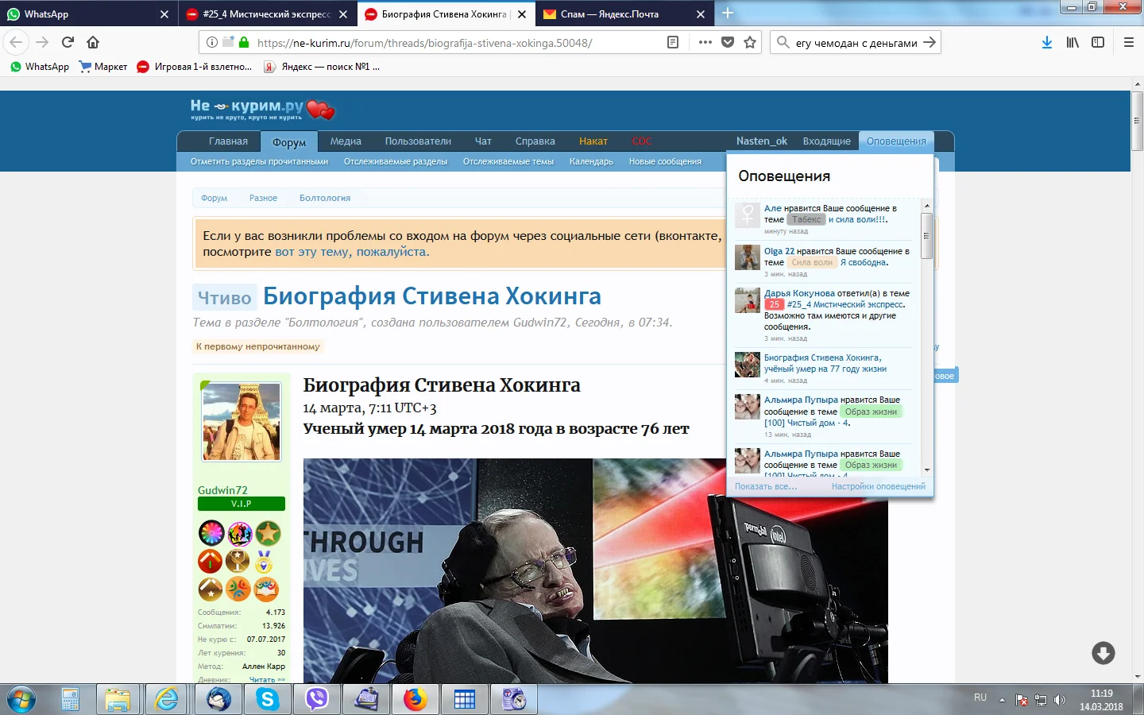
Task: Launch Internet Explorer from the taskbar
Action: tap(168, 699)
